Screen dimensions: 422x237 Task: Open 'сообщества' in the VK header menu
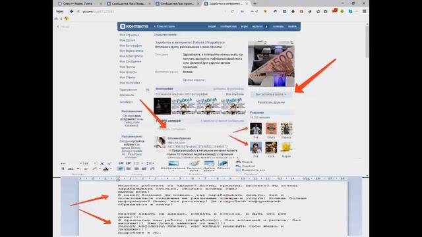click(x=228, y=26)
